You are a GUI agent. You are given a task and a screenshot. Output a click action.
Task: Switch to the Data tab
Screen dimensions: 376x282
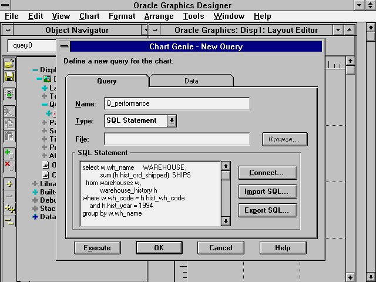click(191, 81)
